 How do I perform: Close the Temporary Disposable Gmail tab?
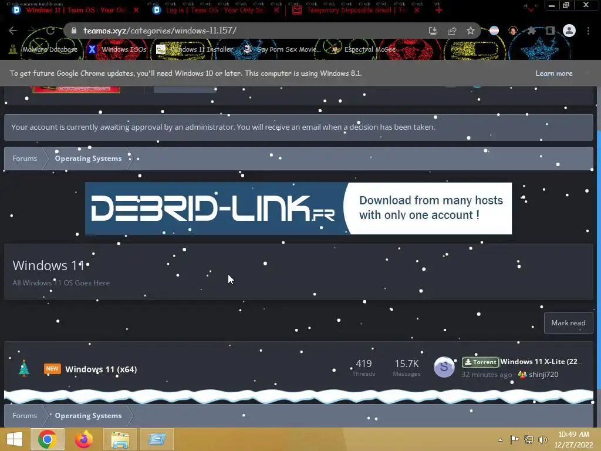pyautogui.click(x=417, y=10)
